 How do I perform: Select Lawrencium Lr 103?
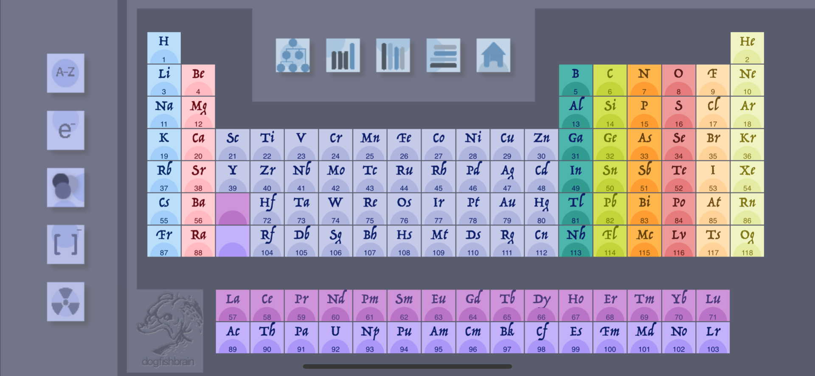coord(713,338)
